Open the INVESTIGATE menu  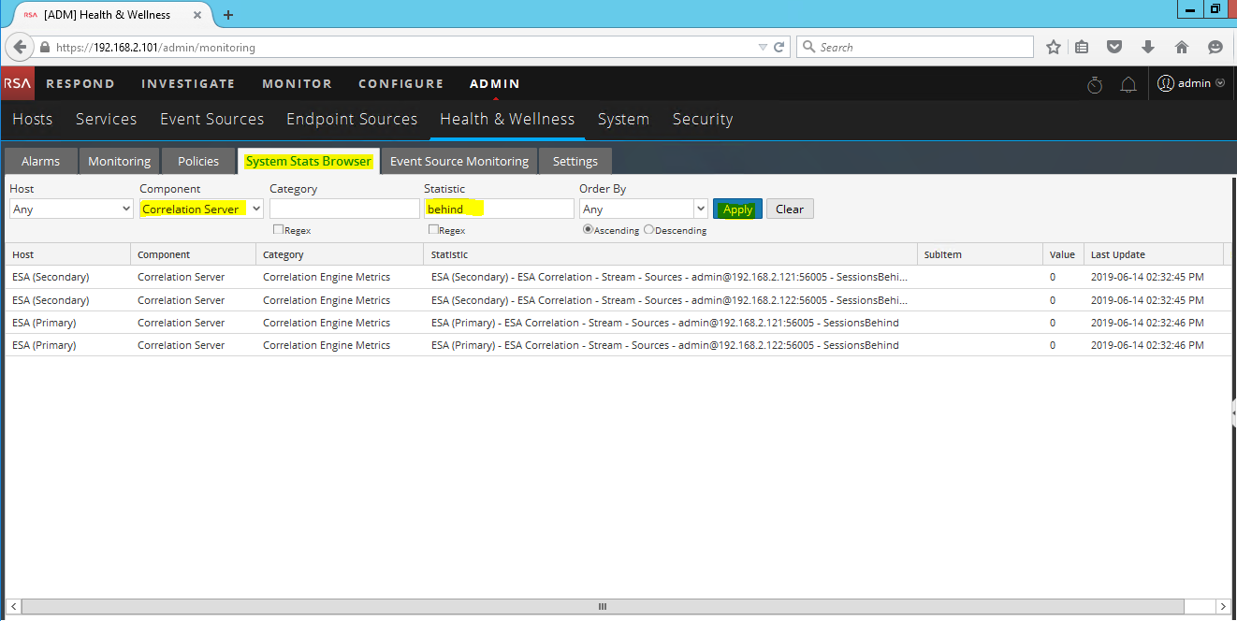[187, 83]
